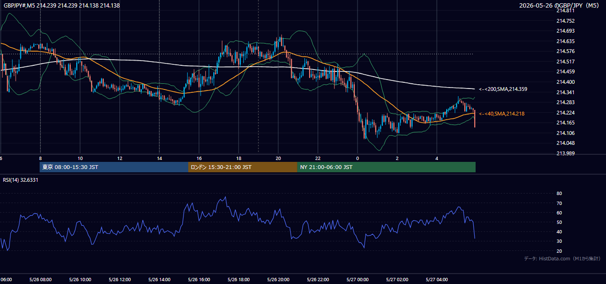This screenshot has height=284, width=606.
Task: Click hour 16 on chart hour axis
Action: pyautogui.click(x=199, y=159)
